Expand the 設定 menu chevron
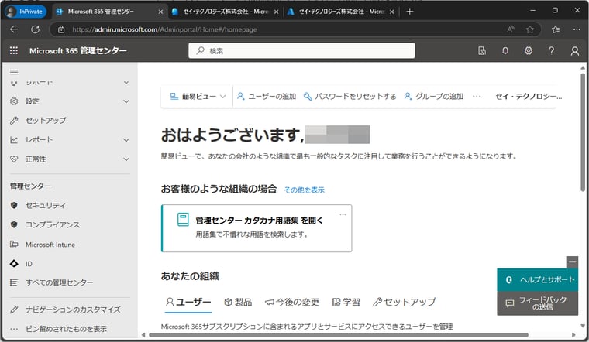Viewport: 589px width, 342px height. coord(126,101)
